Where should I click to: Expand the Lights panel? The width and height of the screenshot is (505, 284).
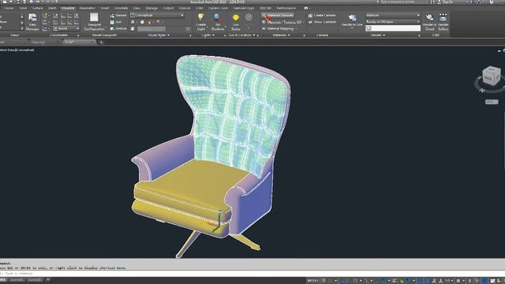[x=208, y=35]
